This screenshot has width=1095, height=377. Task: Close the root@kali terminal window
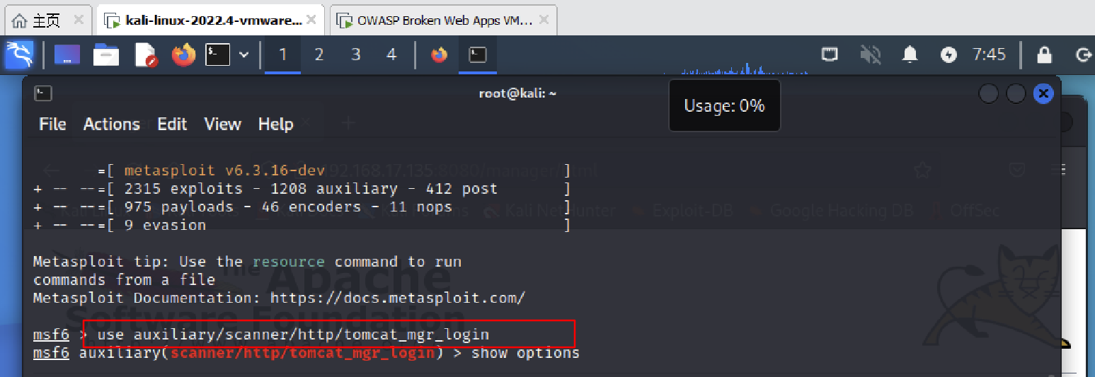click(x=1043, y=93)
